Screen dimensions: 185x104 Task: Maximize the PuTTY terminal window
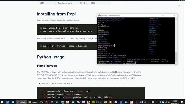point(169,15)
